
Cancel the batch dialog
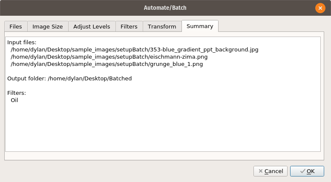coord(271,171)
